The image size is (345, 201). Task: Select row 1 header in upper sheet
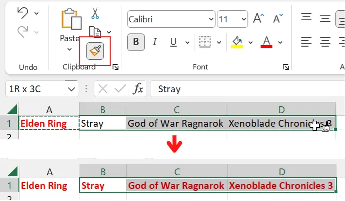point(9,123)
